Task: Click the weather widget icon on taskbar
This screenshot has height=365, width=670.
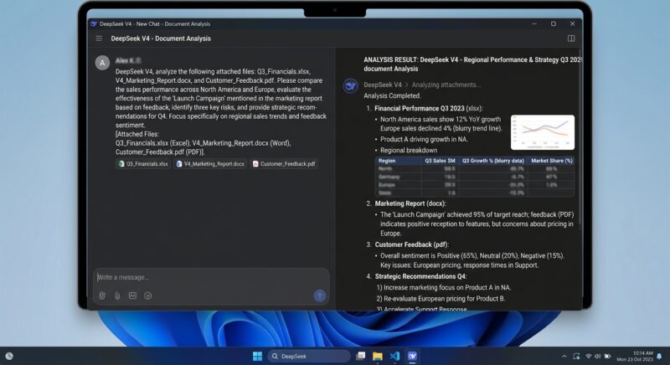Action: tap(9, 356)
